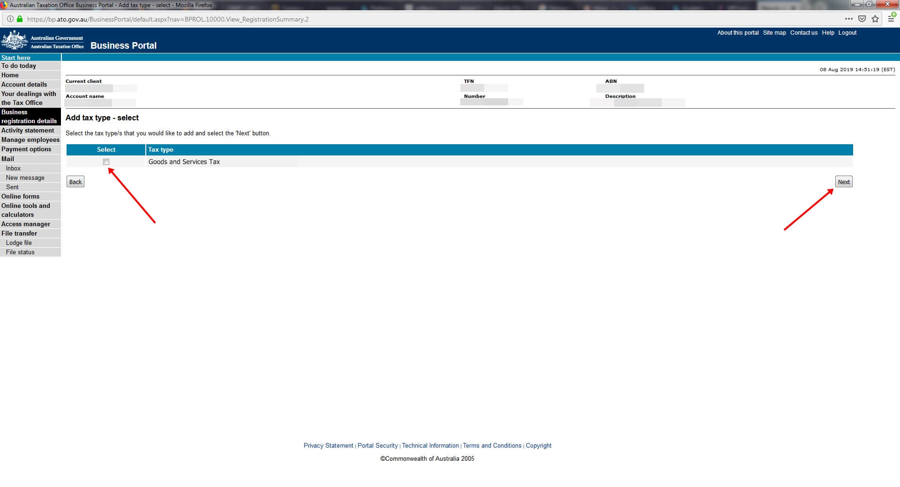Go to Home in sidebar

coord(30,75)
